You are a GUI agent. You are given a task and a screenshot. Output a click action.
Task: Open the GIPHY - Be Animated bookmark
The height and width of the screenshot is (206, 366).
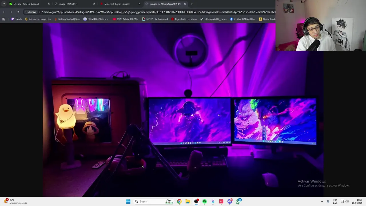[x=155, y=19]
